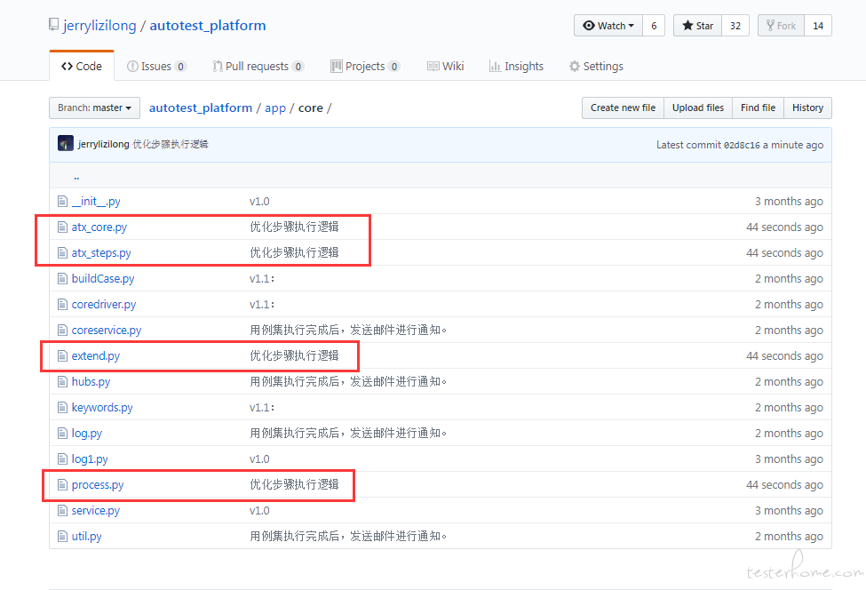
Task: Click the commit message in the latest commit bar
Action: pos(171,144)
